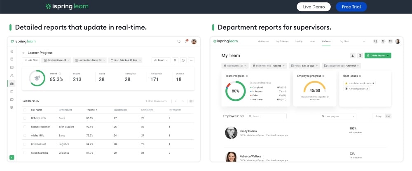Expand the Less progress sort dropdown
This screenshot has width=412, height=171.
[x=338, y=116]
